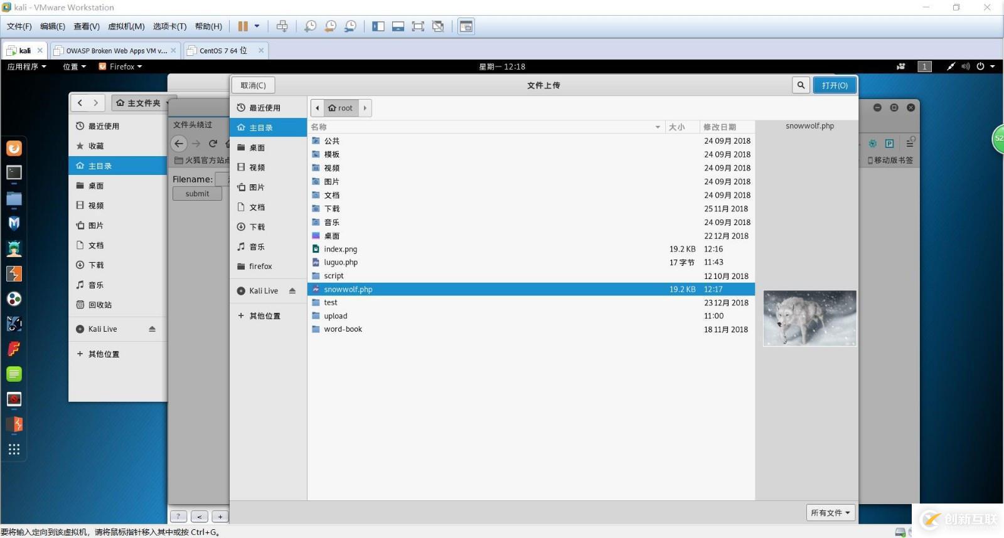Sort by the 修改日期 column header

coord(727,127)
